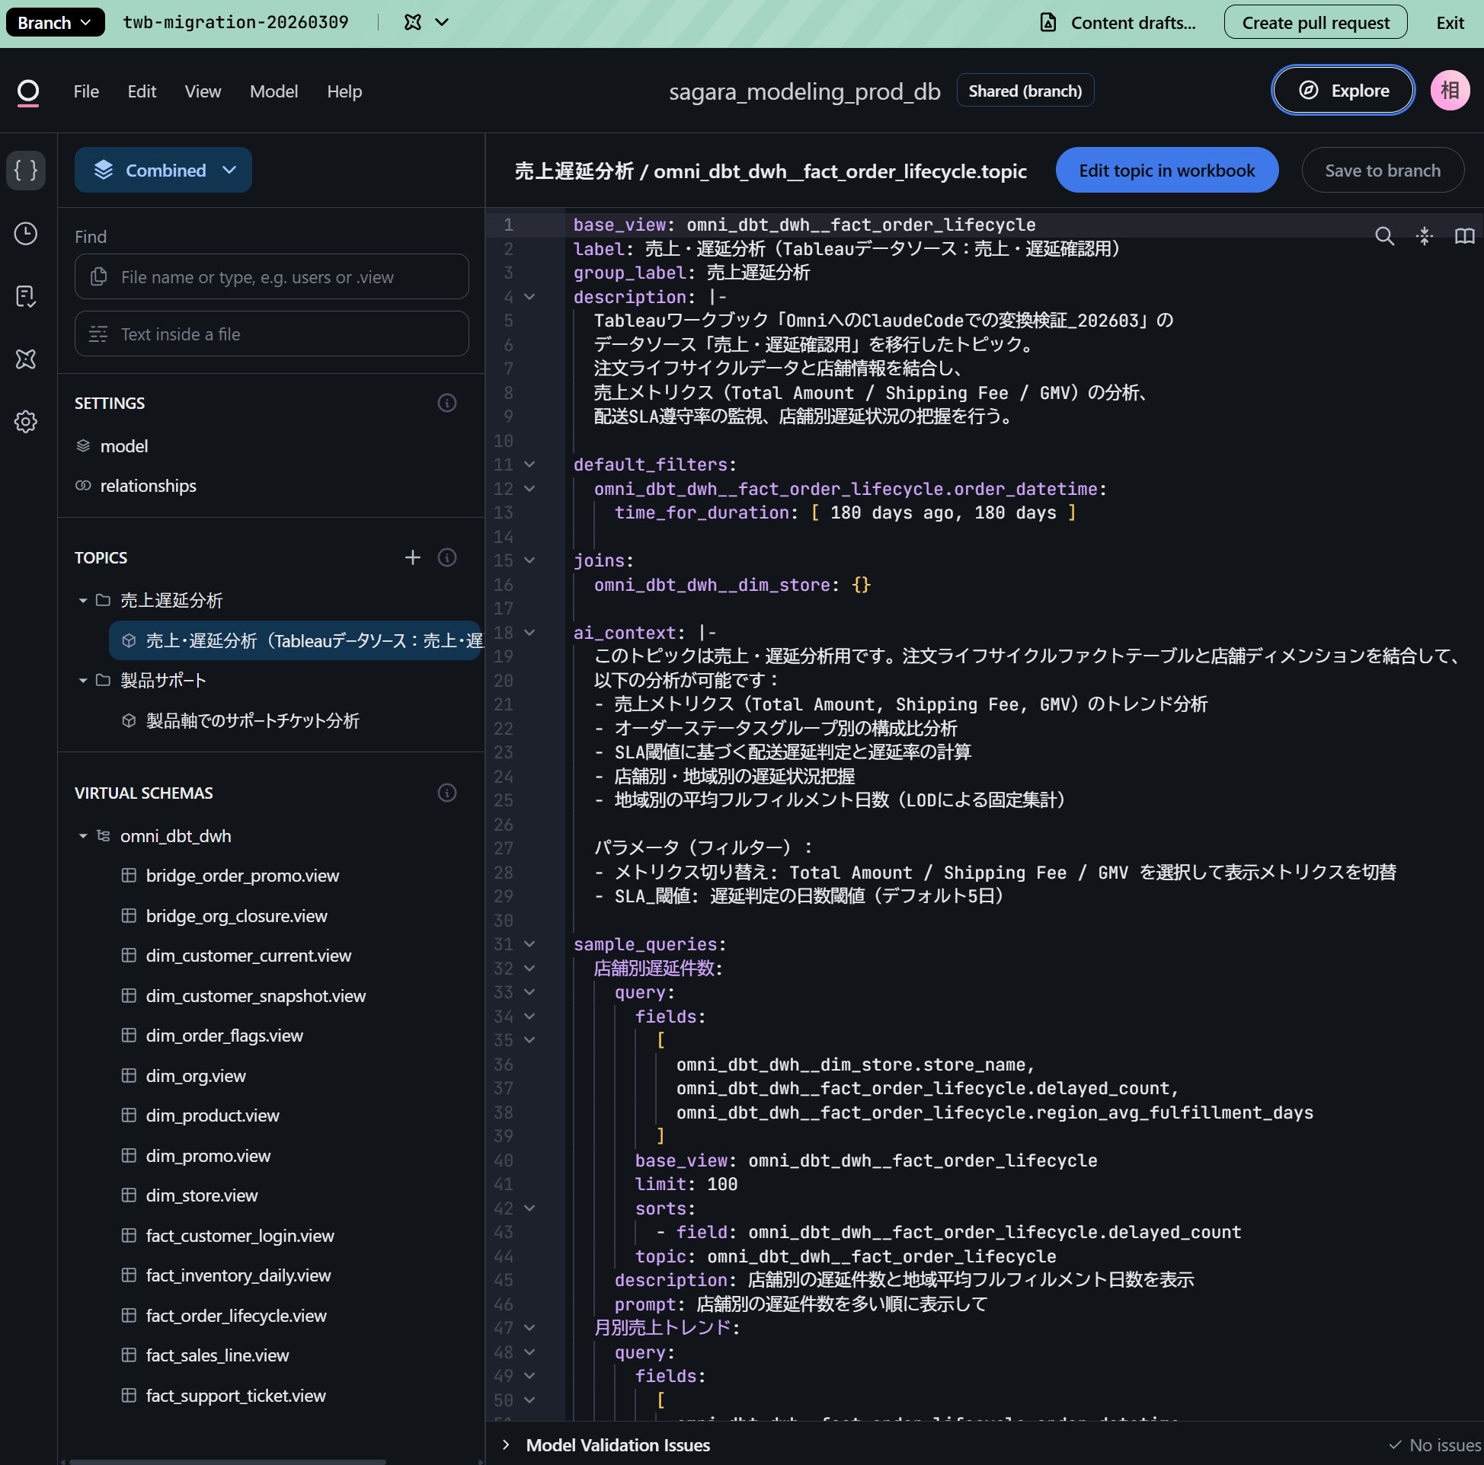The height and width of the screenshot is (1465, 1484).
Task: Click the content validator checklist sidebar icon
Action: click(x=26, y=296)
